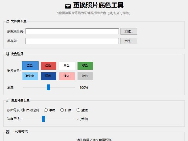Click the 请先选择文件夹查看预览 preview message
Viewport: 188px width, 141px height.
point(94,140)
